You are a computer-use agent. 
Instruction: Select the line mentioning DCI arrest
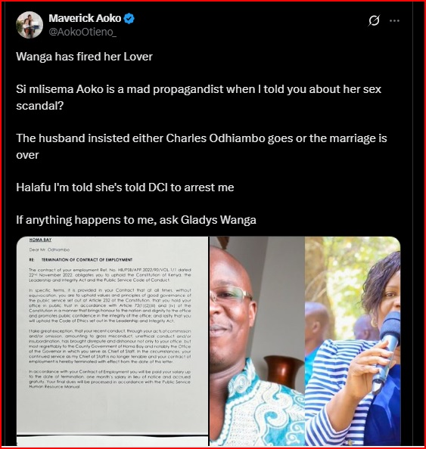[125, 187]
